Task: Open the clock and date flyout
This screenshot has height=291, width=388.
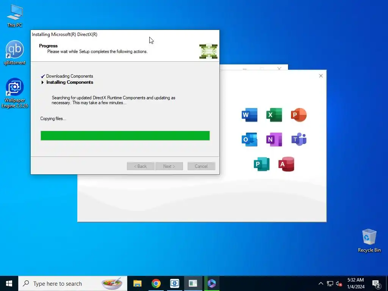Action: [x=355, y=283]
